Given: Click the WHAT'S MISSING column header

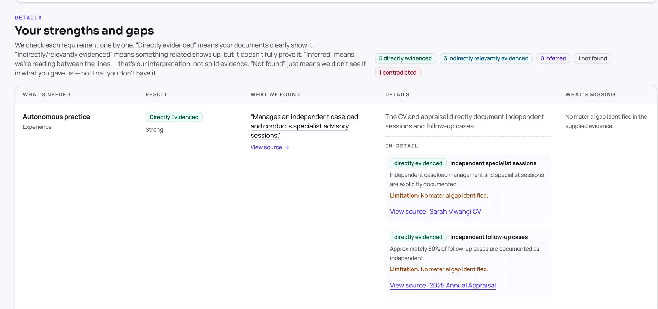Looking at the screenshot, I should point(591,95).
